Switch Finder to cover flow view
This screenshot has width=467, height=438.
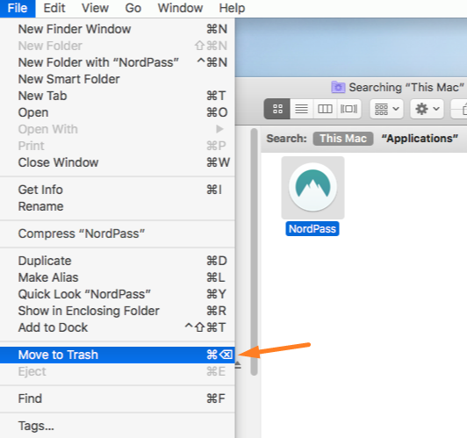(x=349, y=109)
